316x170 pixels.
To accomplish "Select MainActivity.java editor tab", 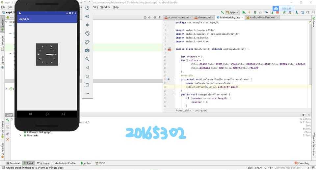I will (229, 17).
